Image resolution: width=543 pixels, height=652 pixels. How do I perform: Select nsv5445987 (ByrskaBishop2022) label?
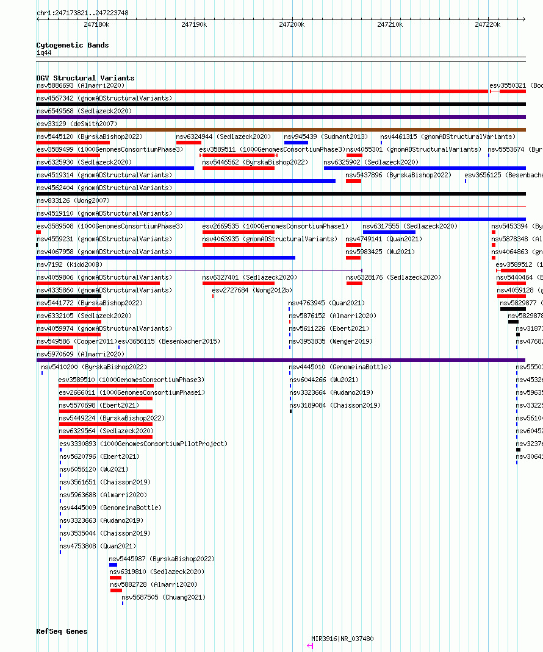pos(162,559)
